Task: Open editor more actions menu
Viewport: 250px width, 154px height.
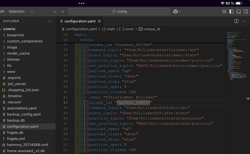Action: tap(243, 21)
